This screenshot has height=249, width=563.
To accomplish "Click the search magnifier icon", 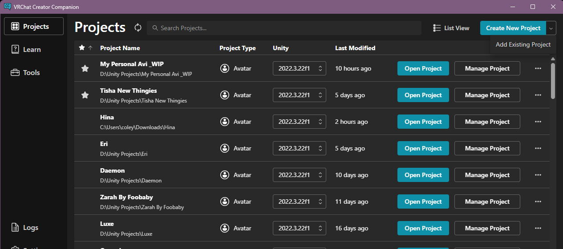I will pos(155,28).
